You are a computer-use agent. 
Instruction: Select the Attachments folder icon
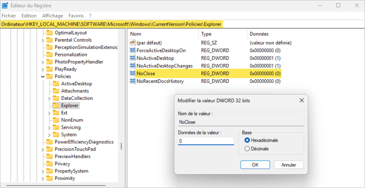tap(56, 91)
